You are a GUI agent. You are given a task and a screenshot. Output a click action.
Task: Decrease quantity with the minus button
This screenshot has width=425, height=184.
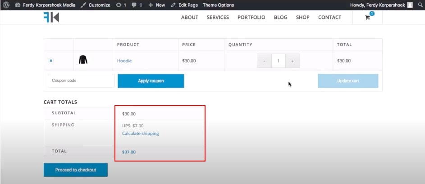[264, 61]
